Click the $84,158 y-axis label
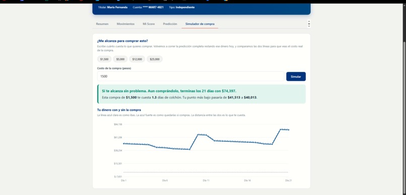The height and width of the screenshot is (195, 406). pyautogui.click(x=118, y=124)
